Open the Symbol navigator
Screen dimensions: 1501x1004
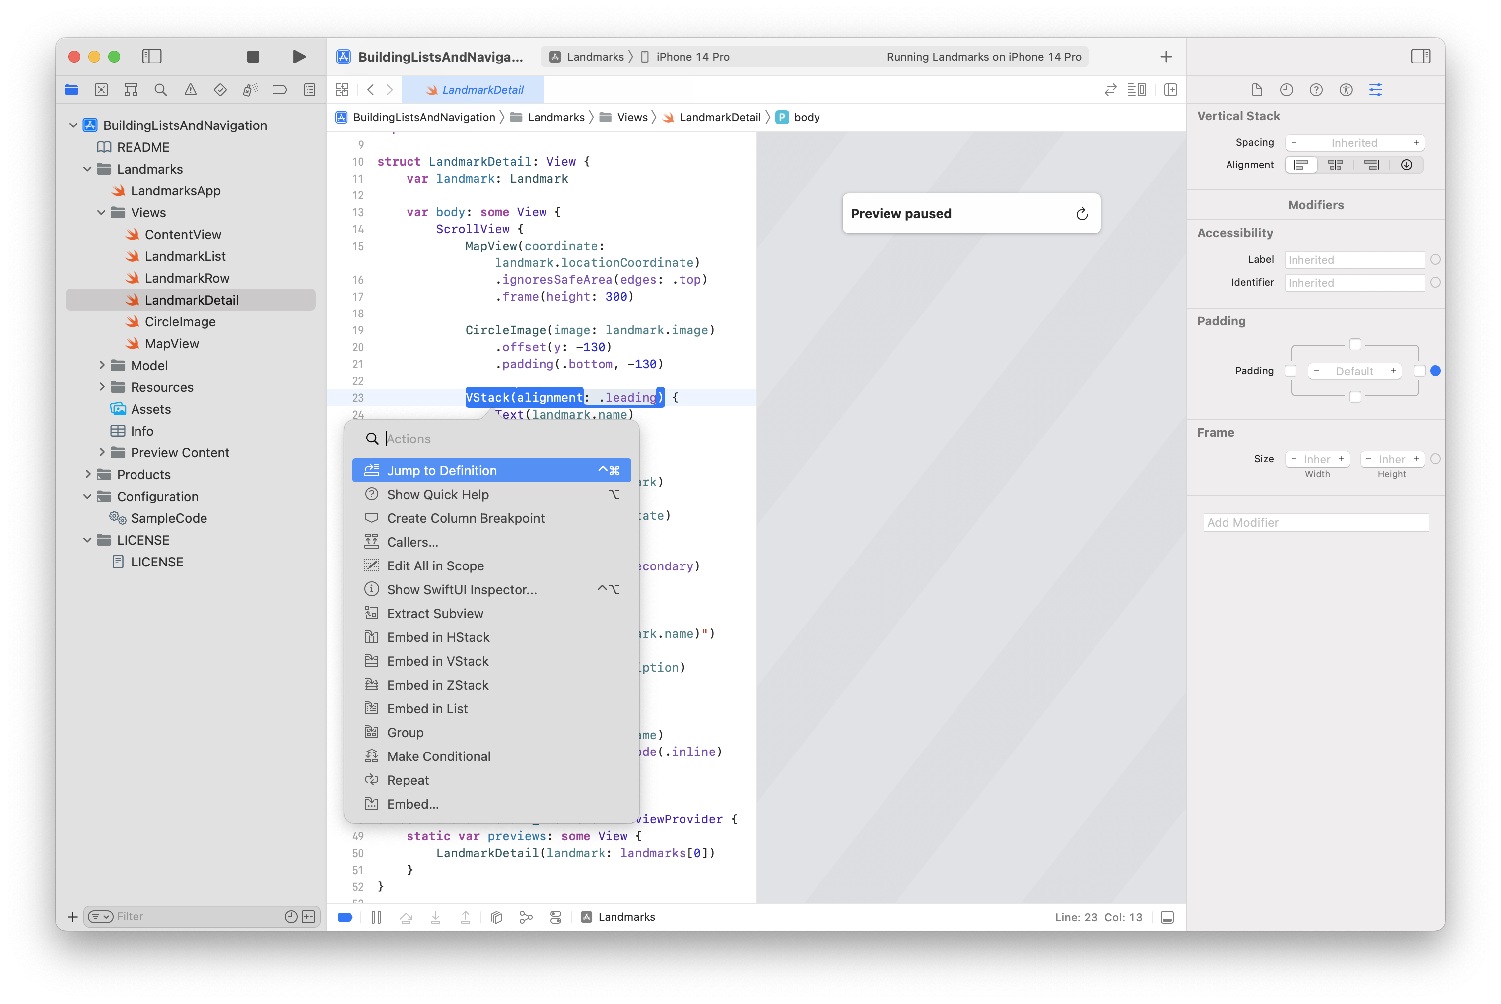point(132,90)
